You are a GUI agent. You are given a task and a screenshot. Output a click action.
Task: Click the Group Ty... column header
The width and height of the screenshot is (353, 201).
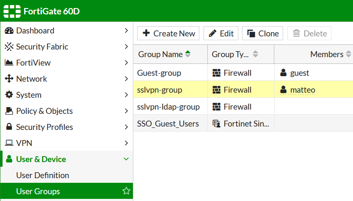(241, 54)
